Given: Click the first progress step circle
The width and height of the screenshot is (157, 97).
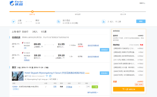Looking at the screenshot, I should click(32, 12).
